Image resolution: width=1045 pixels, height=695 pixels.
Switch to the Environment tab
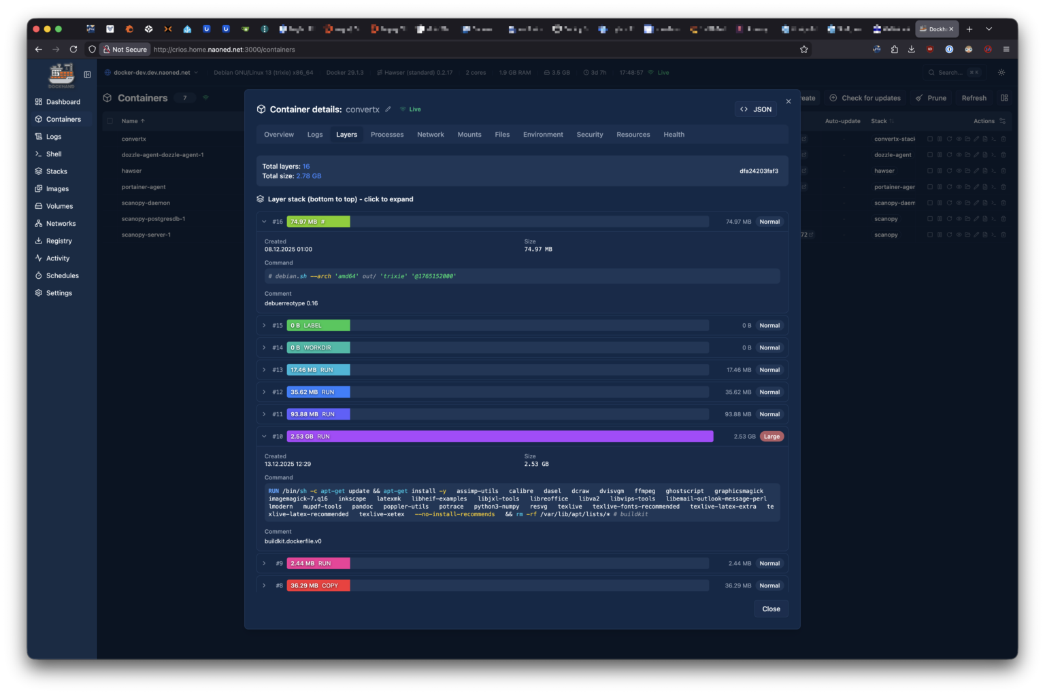point(542,135)
